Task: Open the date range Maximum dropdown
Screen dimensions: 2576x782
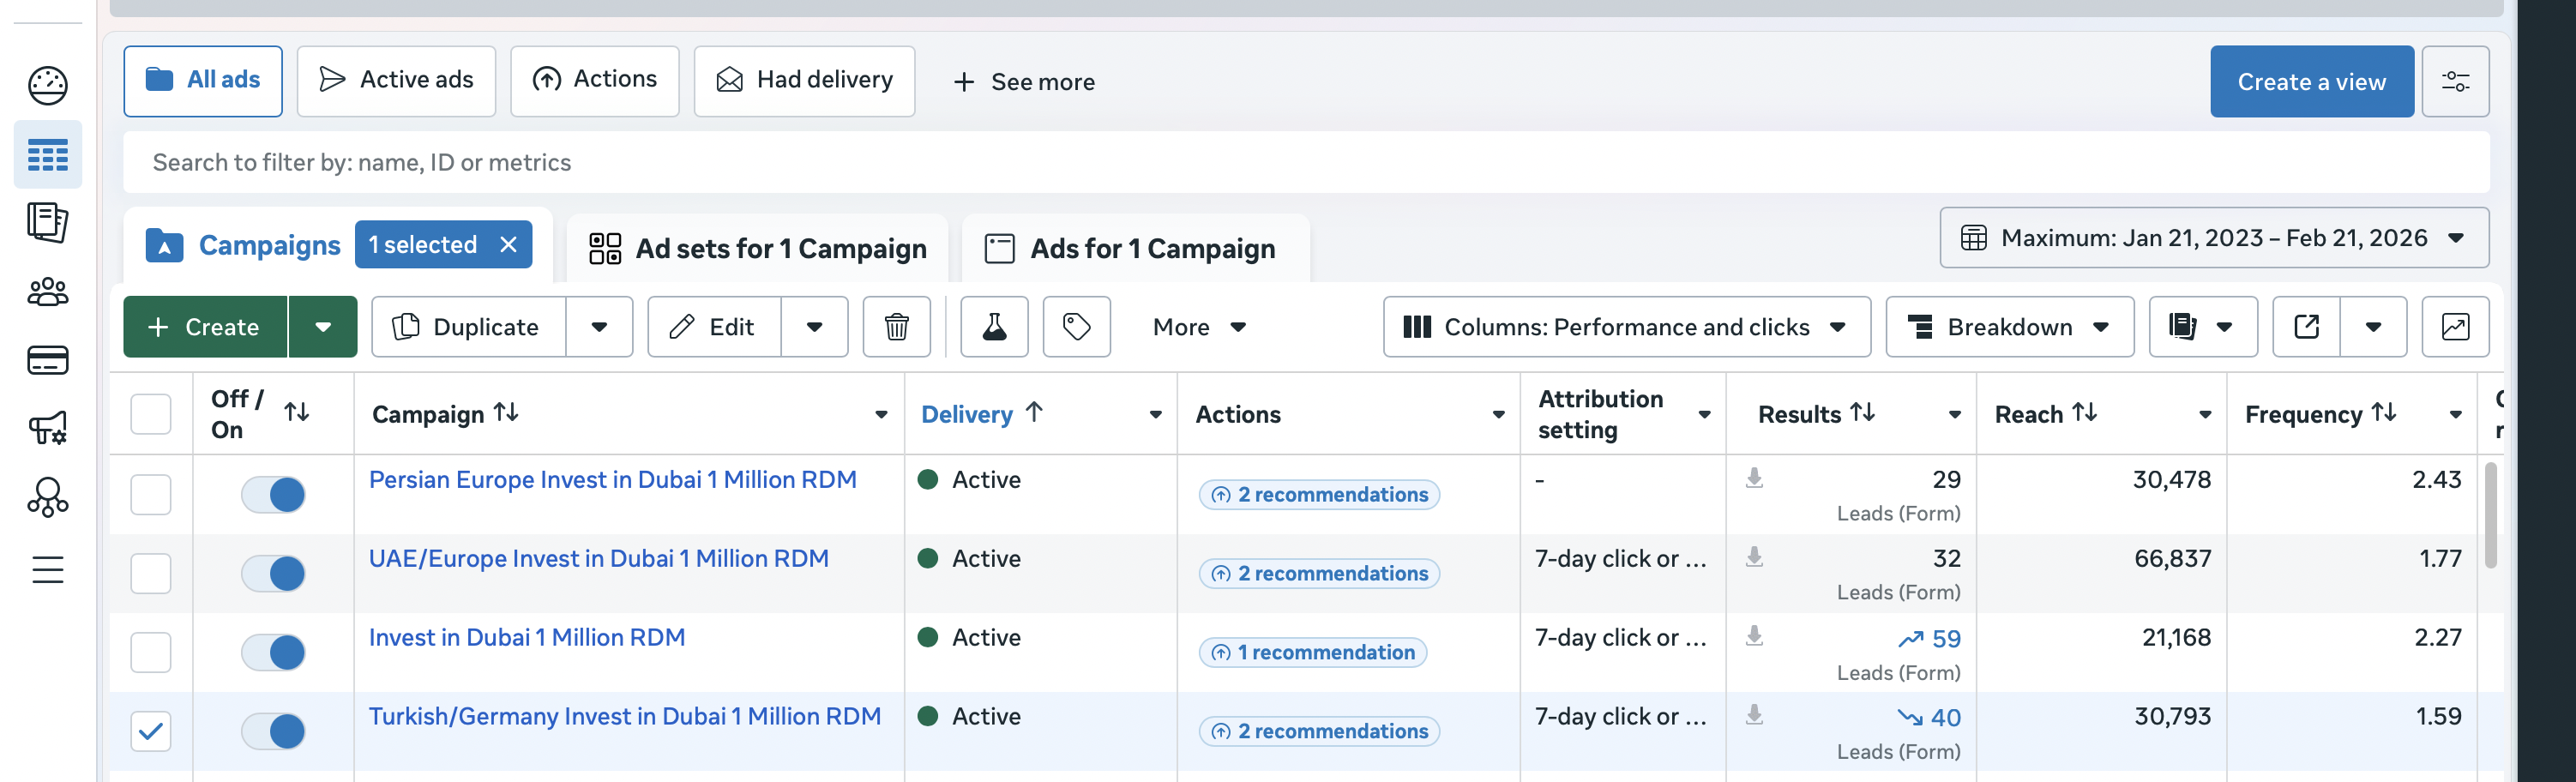Action: [x=2214, y=238]
